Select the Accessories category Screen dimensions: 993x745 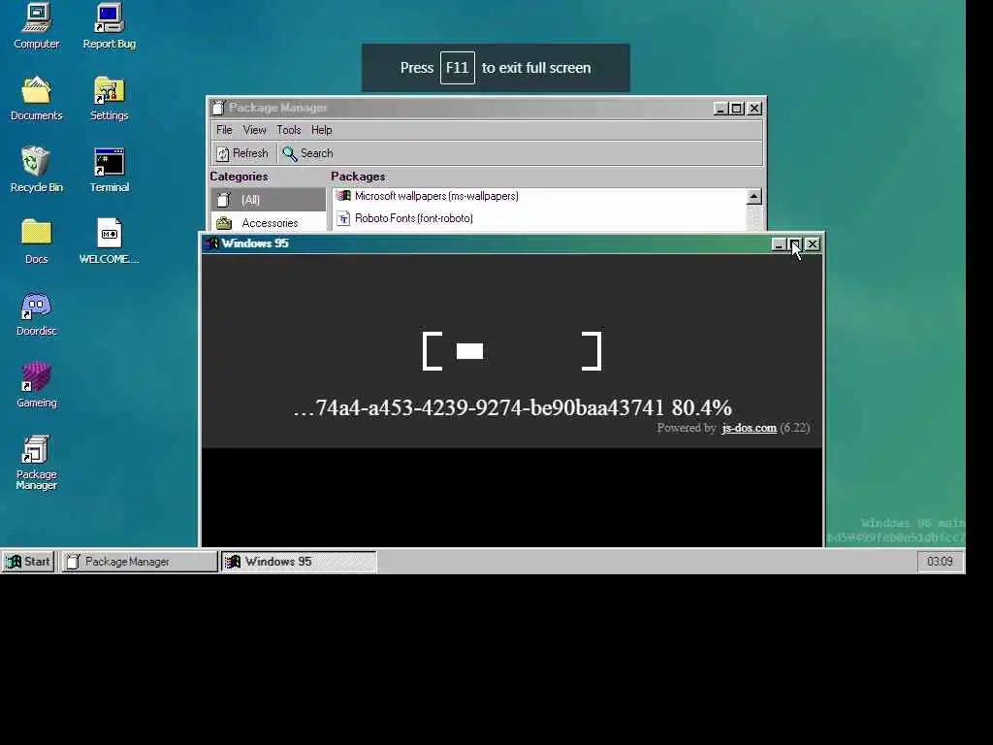click(268, 222)
